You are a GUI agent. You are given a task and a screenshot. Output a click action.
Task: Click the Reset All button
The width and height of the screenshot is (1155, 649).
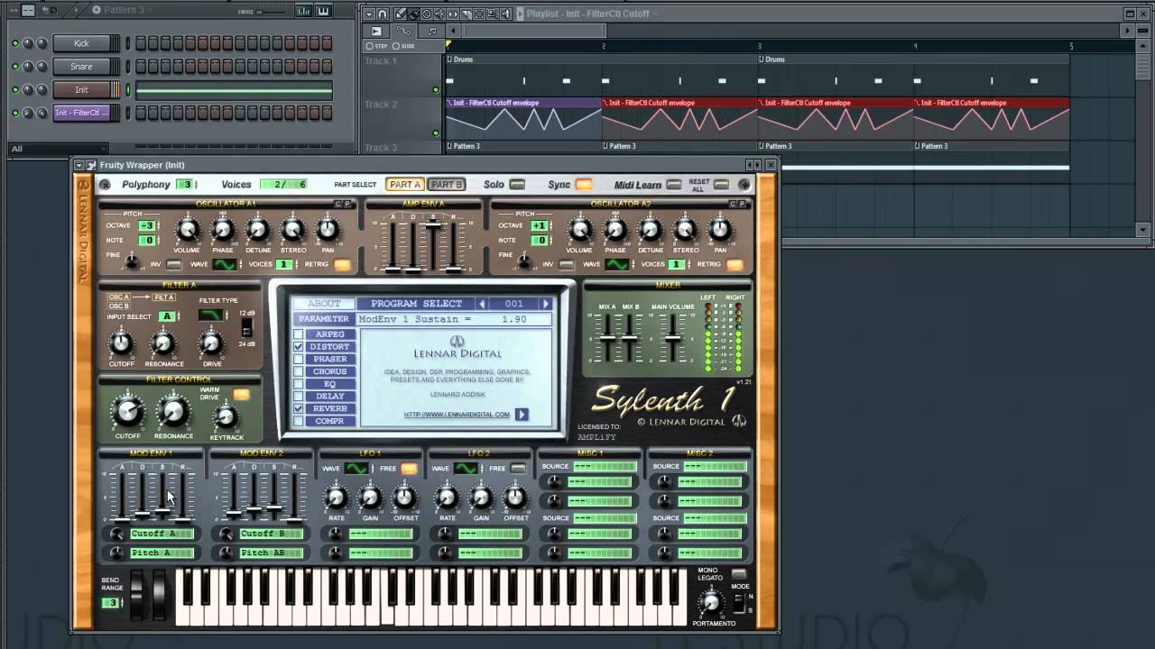(721, 185)
